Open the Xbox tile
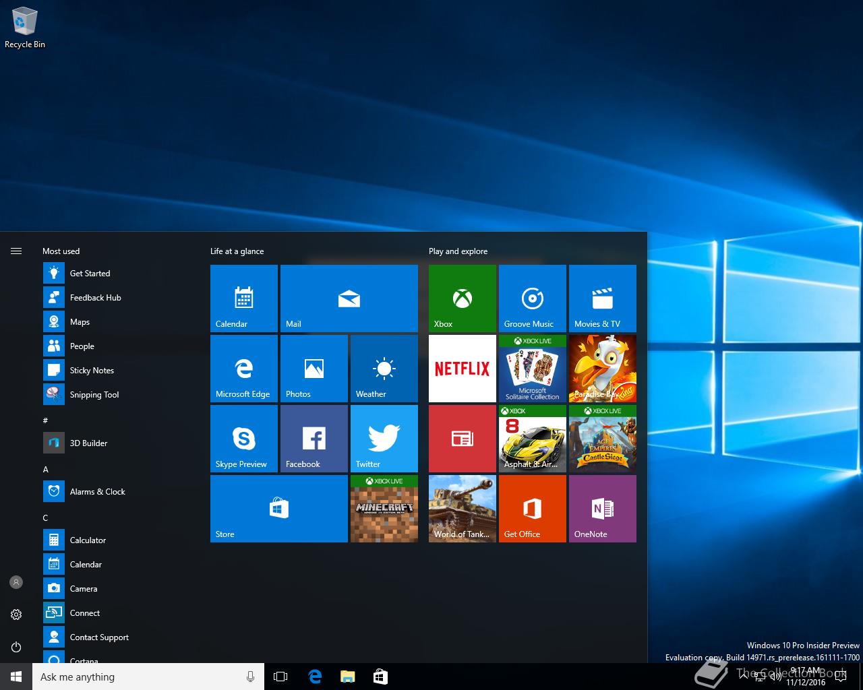Viewport: 863px width, 690px height. (463, 299)
